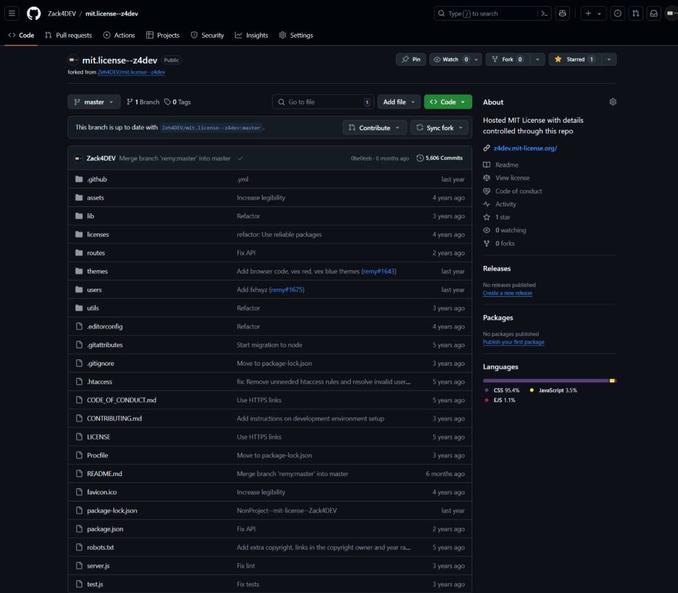Click the EJS 1.1% language entry
Viewport: 678px width, 593px height.
(x=500, y=400)
